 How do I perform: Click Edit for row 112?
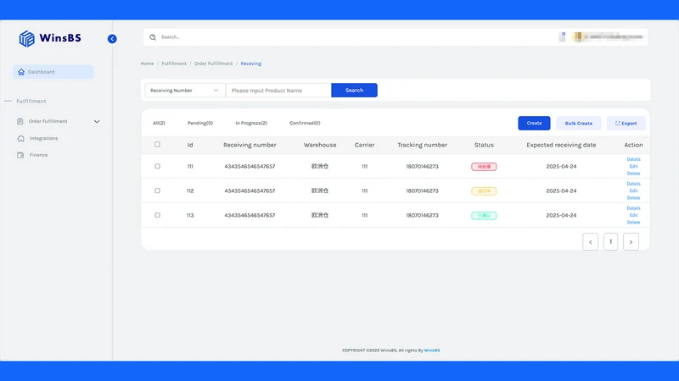pyautogui.click(x=633, y=190)
